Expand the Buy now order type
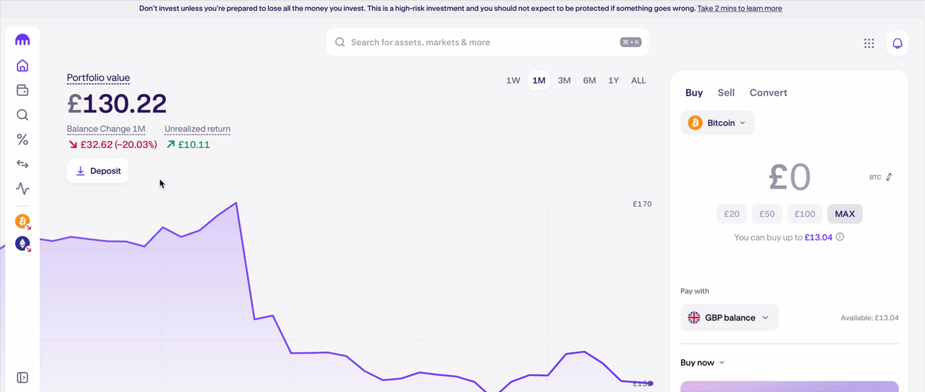This screenshot has width=925, height=392. tap(703, 363)
